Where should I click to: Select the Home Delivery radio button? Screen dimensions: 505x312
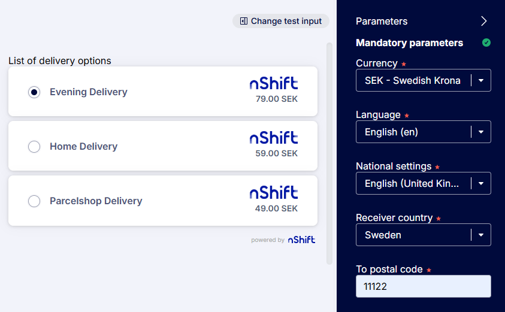tap(34, 147)
